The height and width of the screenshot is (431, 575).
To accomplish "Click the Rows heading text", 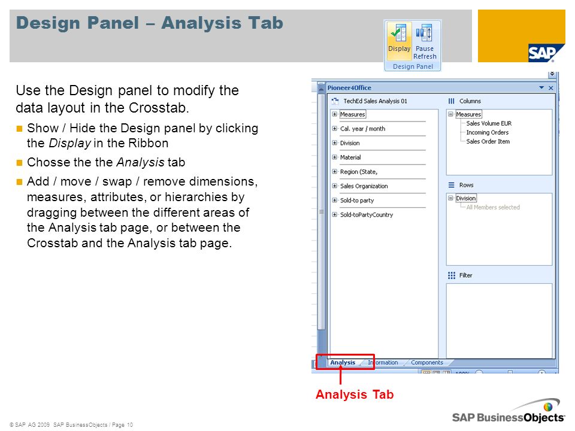I will [466, 185].
